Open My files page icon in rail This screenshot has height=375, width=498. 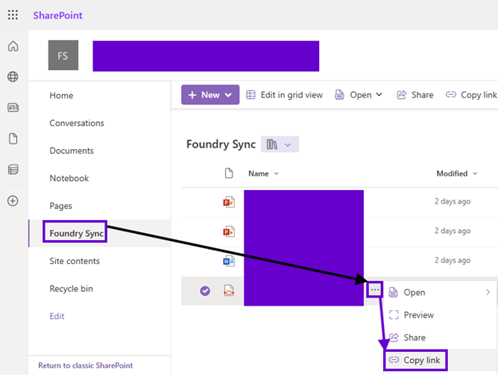click(13, 139)
